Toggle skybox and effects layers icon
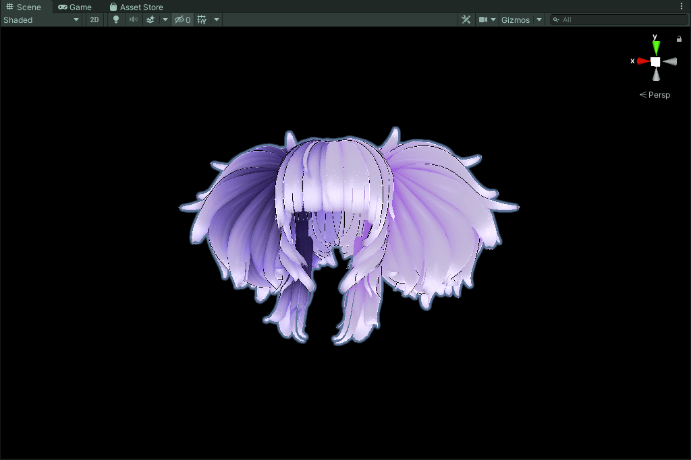 pyautogui.click(x=150, y=20)
